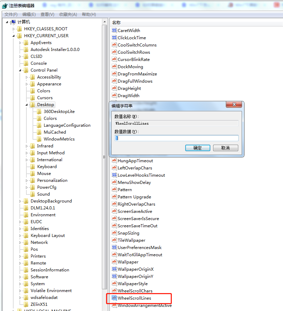The width and height of the screenshot is (283, 311).
Task: Click the HKEY_CLASSES_ROOT folder icon
Action: coord(19,29)
